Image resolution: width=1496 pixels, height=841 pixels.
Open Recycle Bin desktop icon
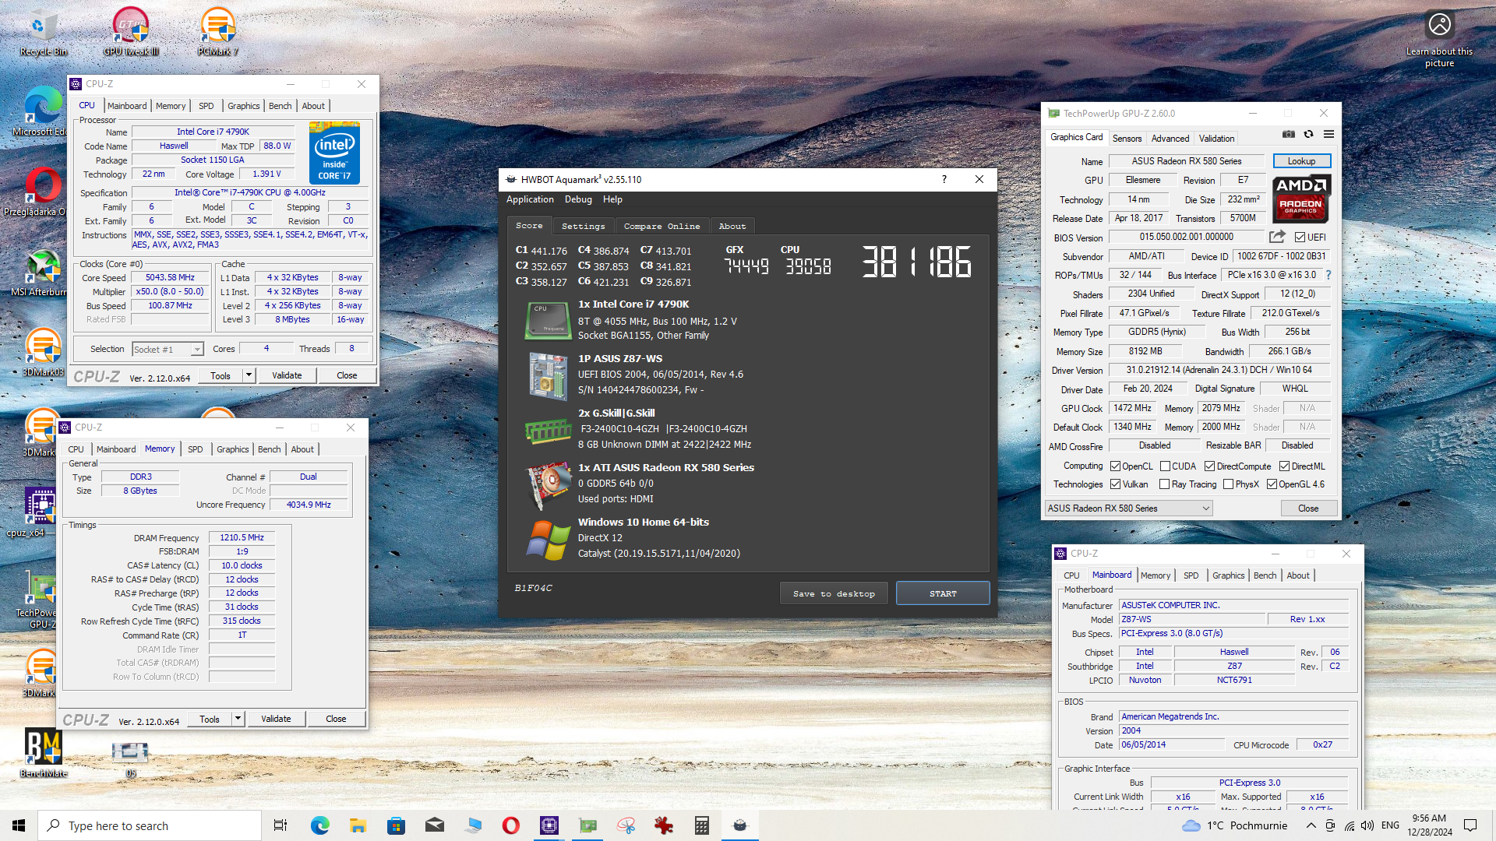click(43, 33)
